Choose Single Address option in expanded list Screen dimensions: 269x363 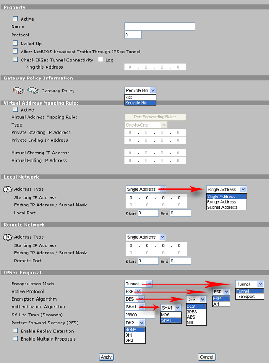point(226,197)
